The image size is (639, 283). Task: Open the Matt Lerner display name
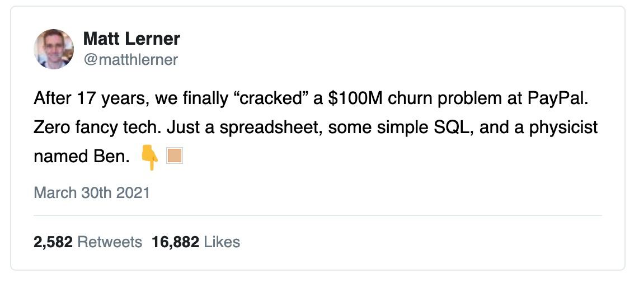pos(131,39)
